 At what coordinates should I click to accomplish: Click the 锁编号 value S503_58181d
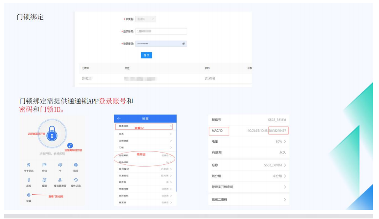(x=277, y=120)
